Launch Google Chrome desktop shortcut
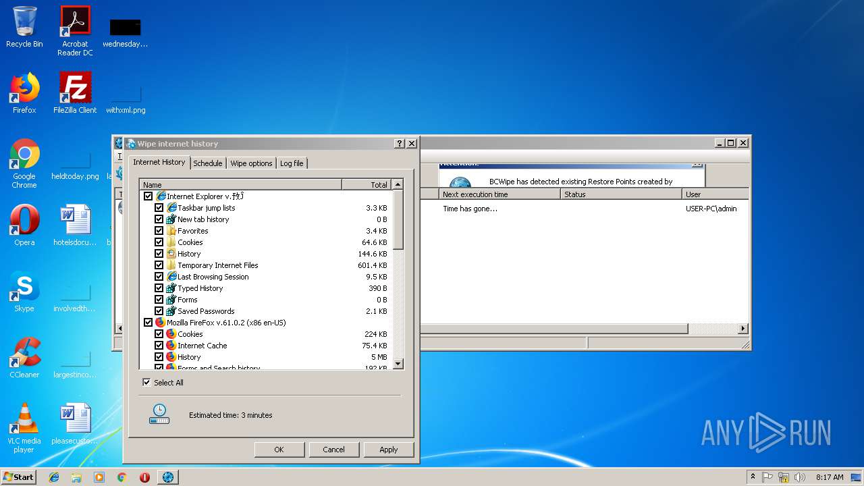Viewport: 864px width, 486px height. [x=24, y=163]
